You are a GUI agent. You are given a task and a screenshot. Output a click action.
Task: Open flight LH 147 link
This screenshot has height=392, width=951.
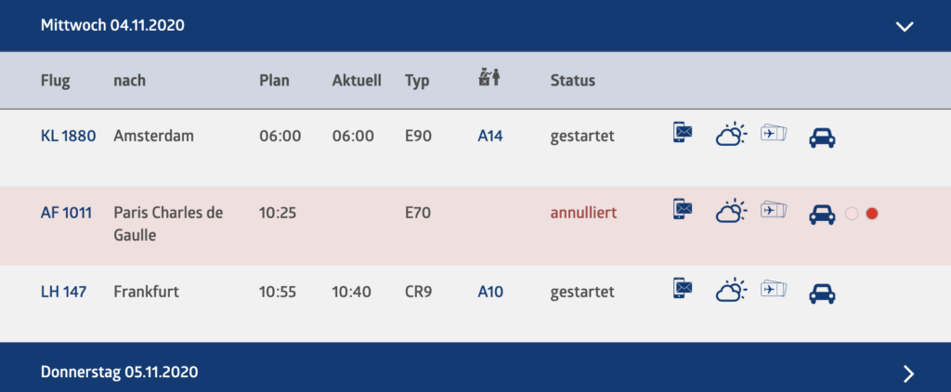pos(63,292)
